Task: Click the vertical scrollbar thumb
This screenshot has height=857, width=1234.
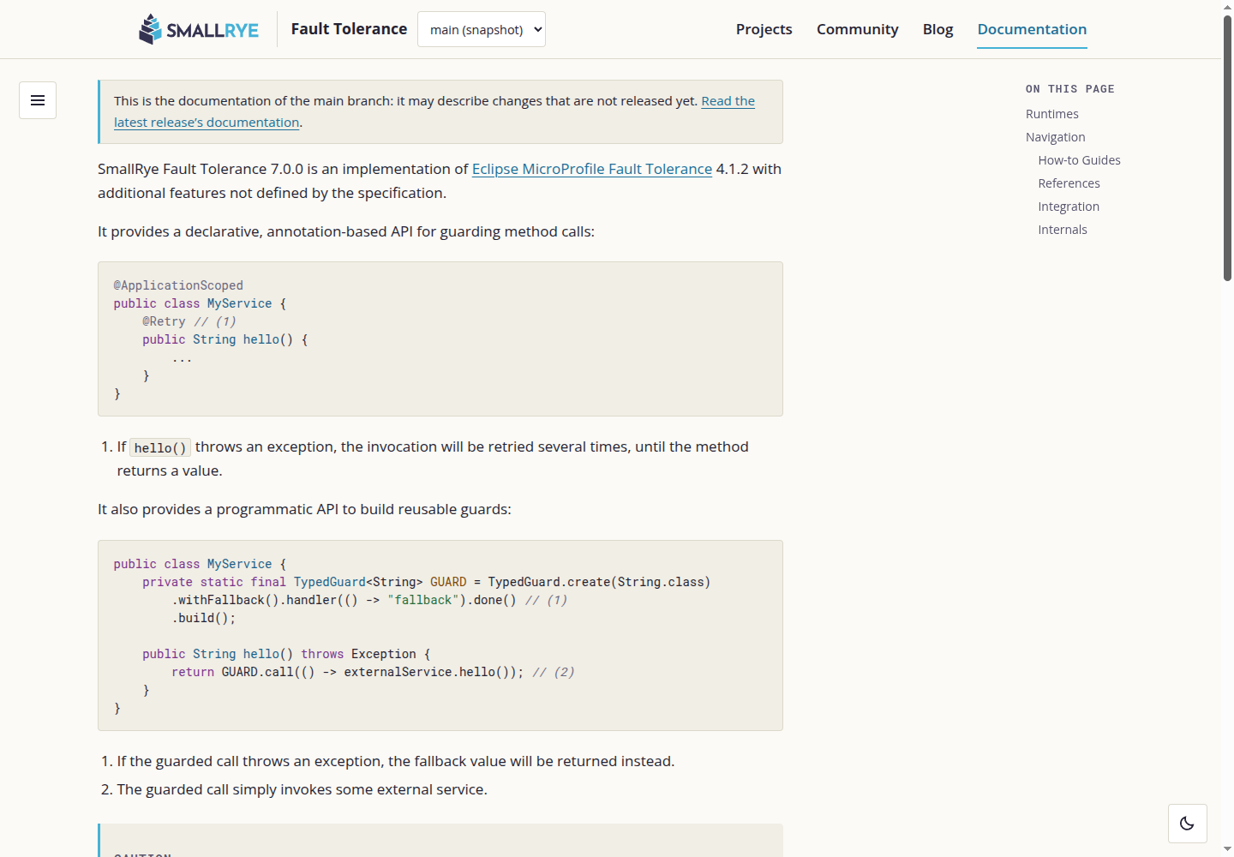Action: 1227,147
